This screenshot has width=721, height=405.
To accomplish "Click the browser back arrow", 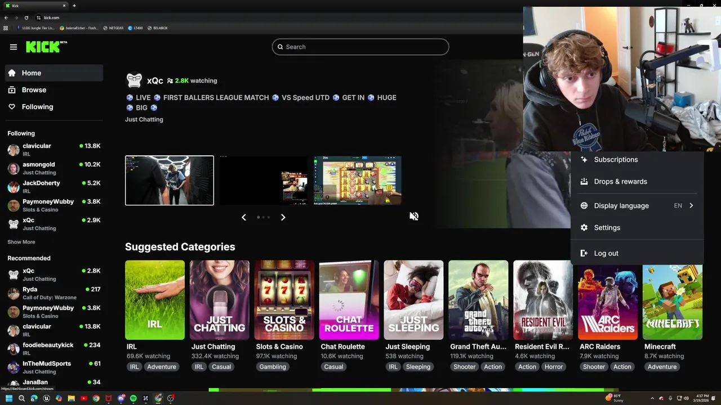I will click(x=6, y=17).
